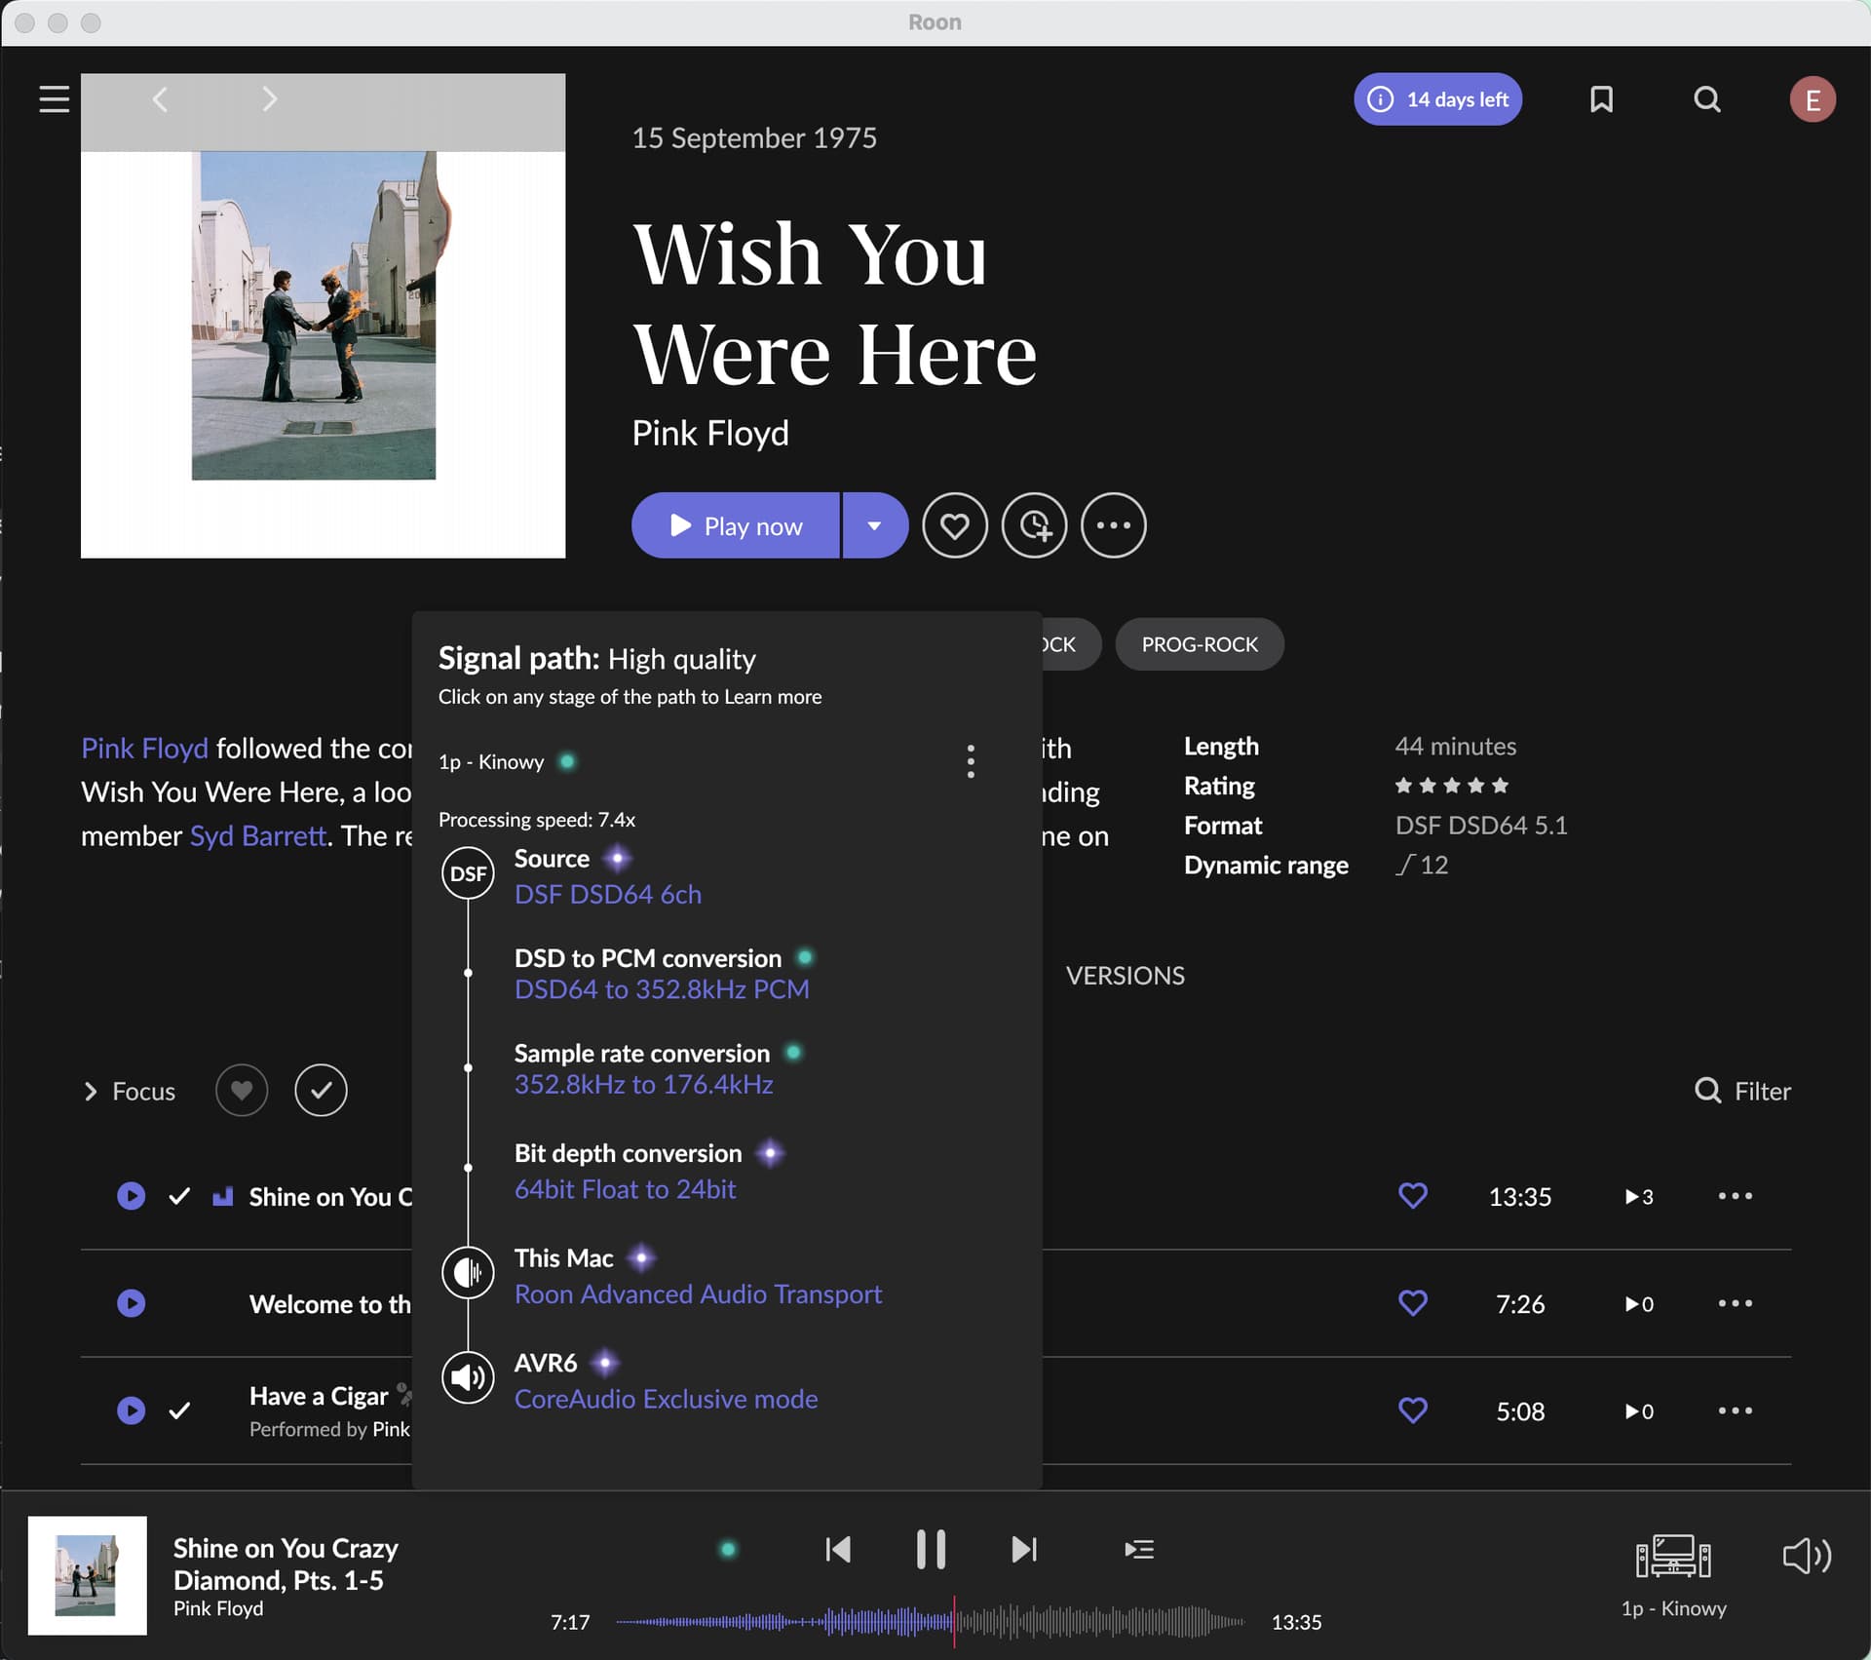Favorite the 13:35 track with its heart
Image resolution: width=1871 pixels, height=1660 pixels.
pos(1412,1196)
